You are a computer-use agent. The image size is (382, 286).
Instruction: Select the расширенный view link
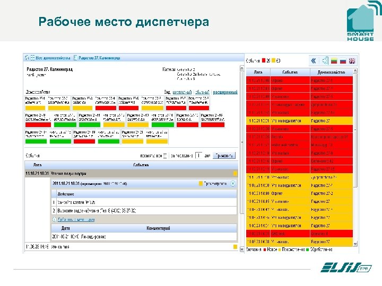[x=225, y=92]
